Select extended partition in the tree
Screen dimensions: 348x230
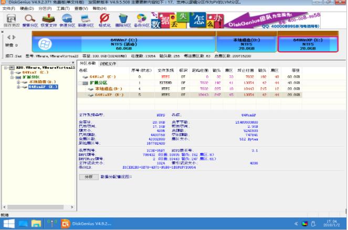[x=31, y=78]
